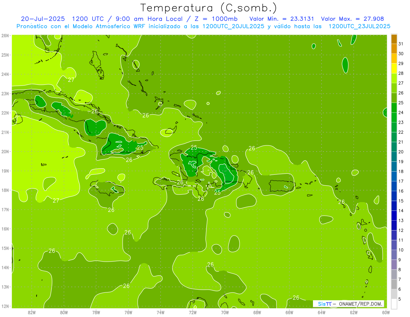Click the 27 contour label north of Cuba
The width and height of the screenshot is (410, 317).
[71, 80]
